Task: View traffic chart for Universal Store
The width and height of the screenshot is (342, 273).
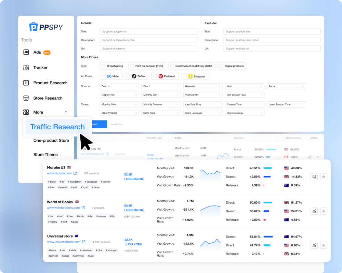Action: coord(314,245)
